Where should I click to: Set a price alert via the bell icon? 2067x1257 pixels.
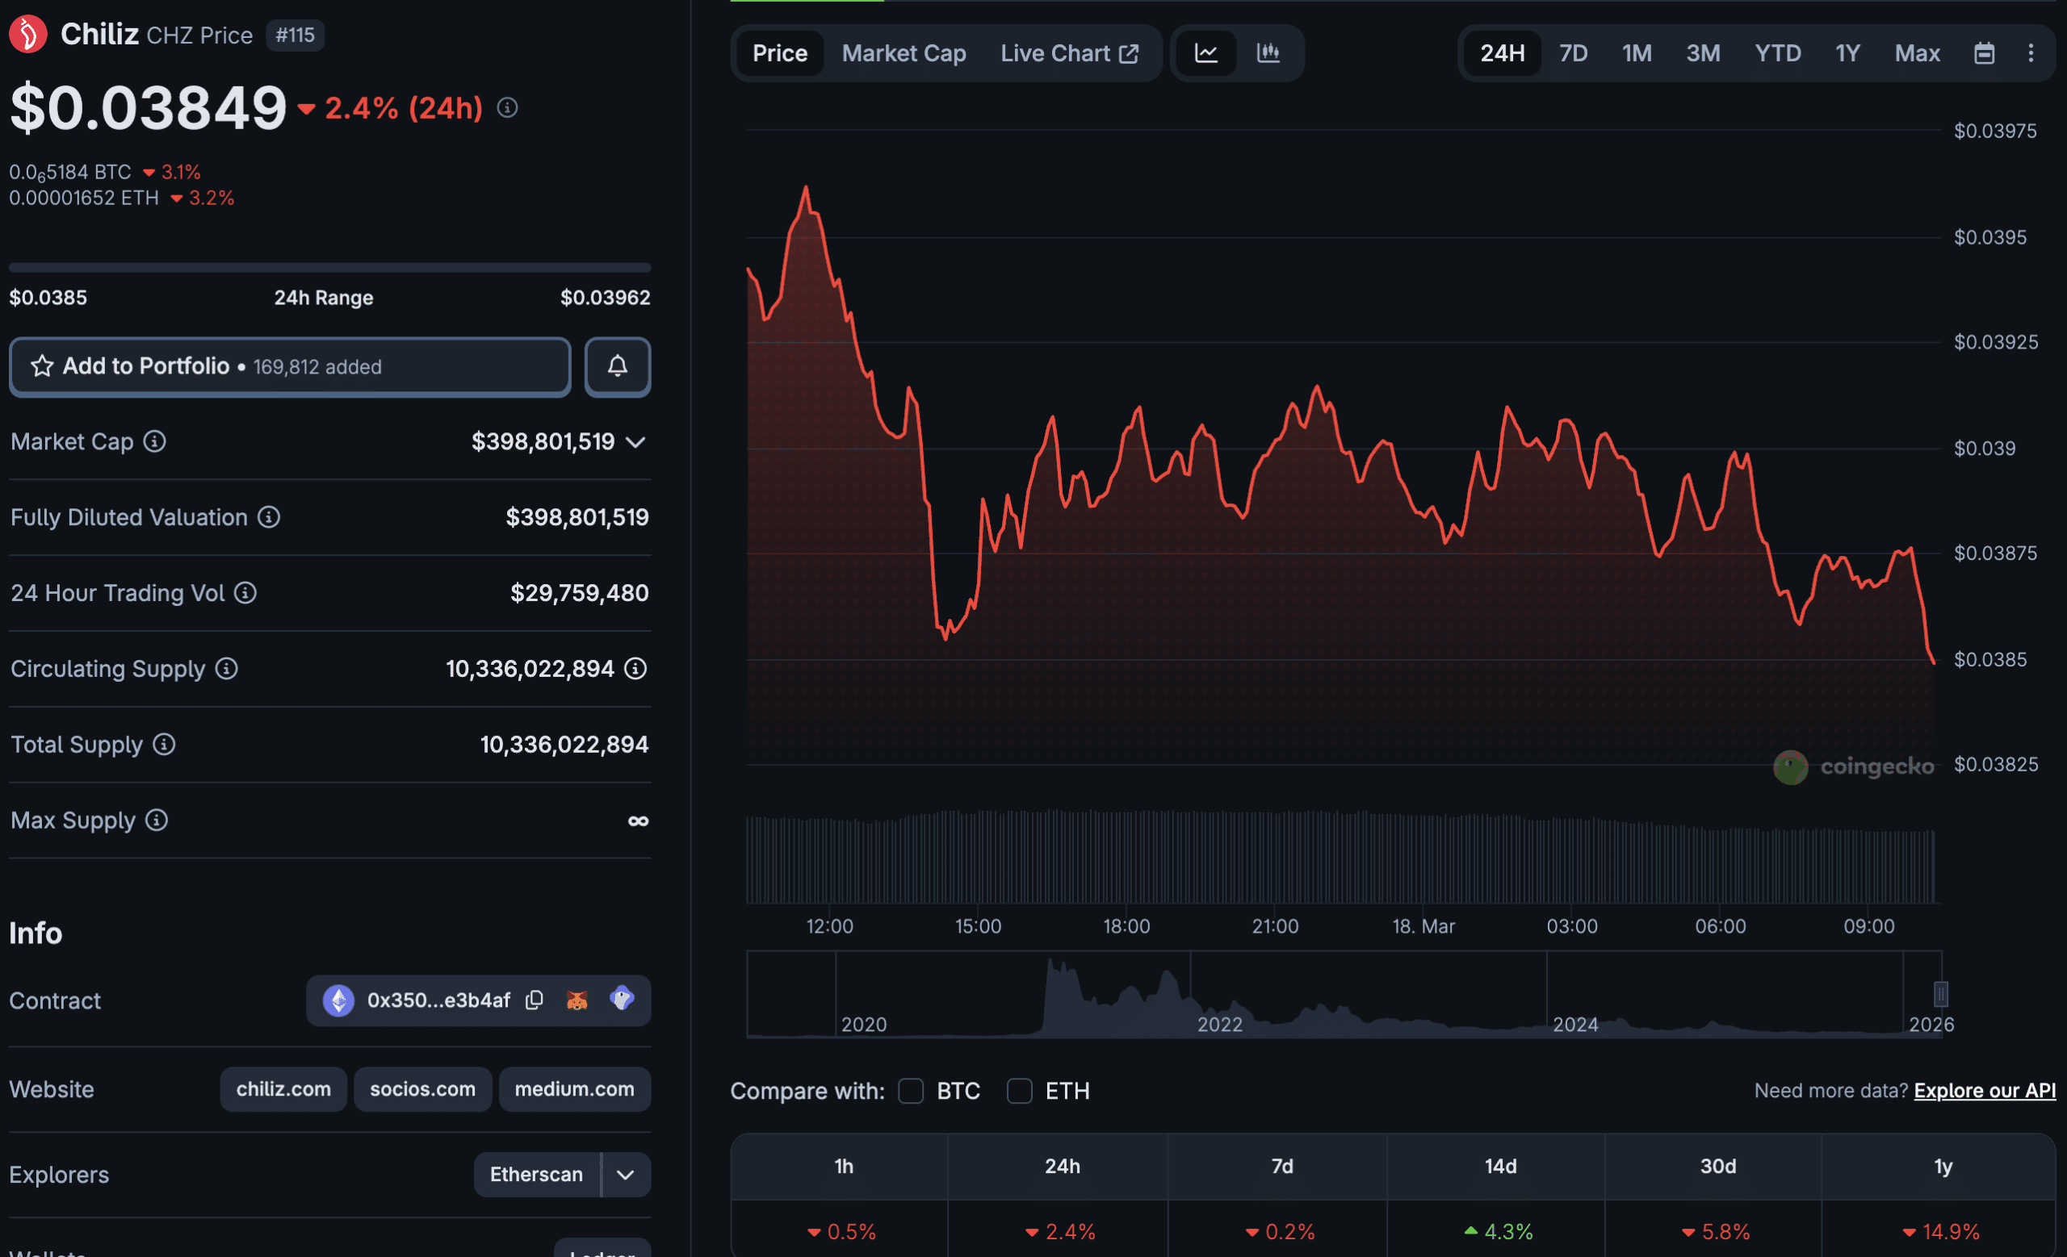[x=618, y=366]
